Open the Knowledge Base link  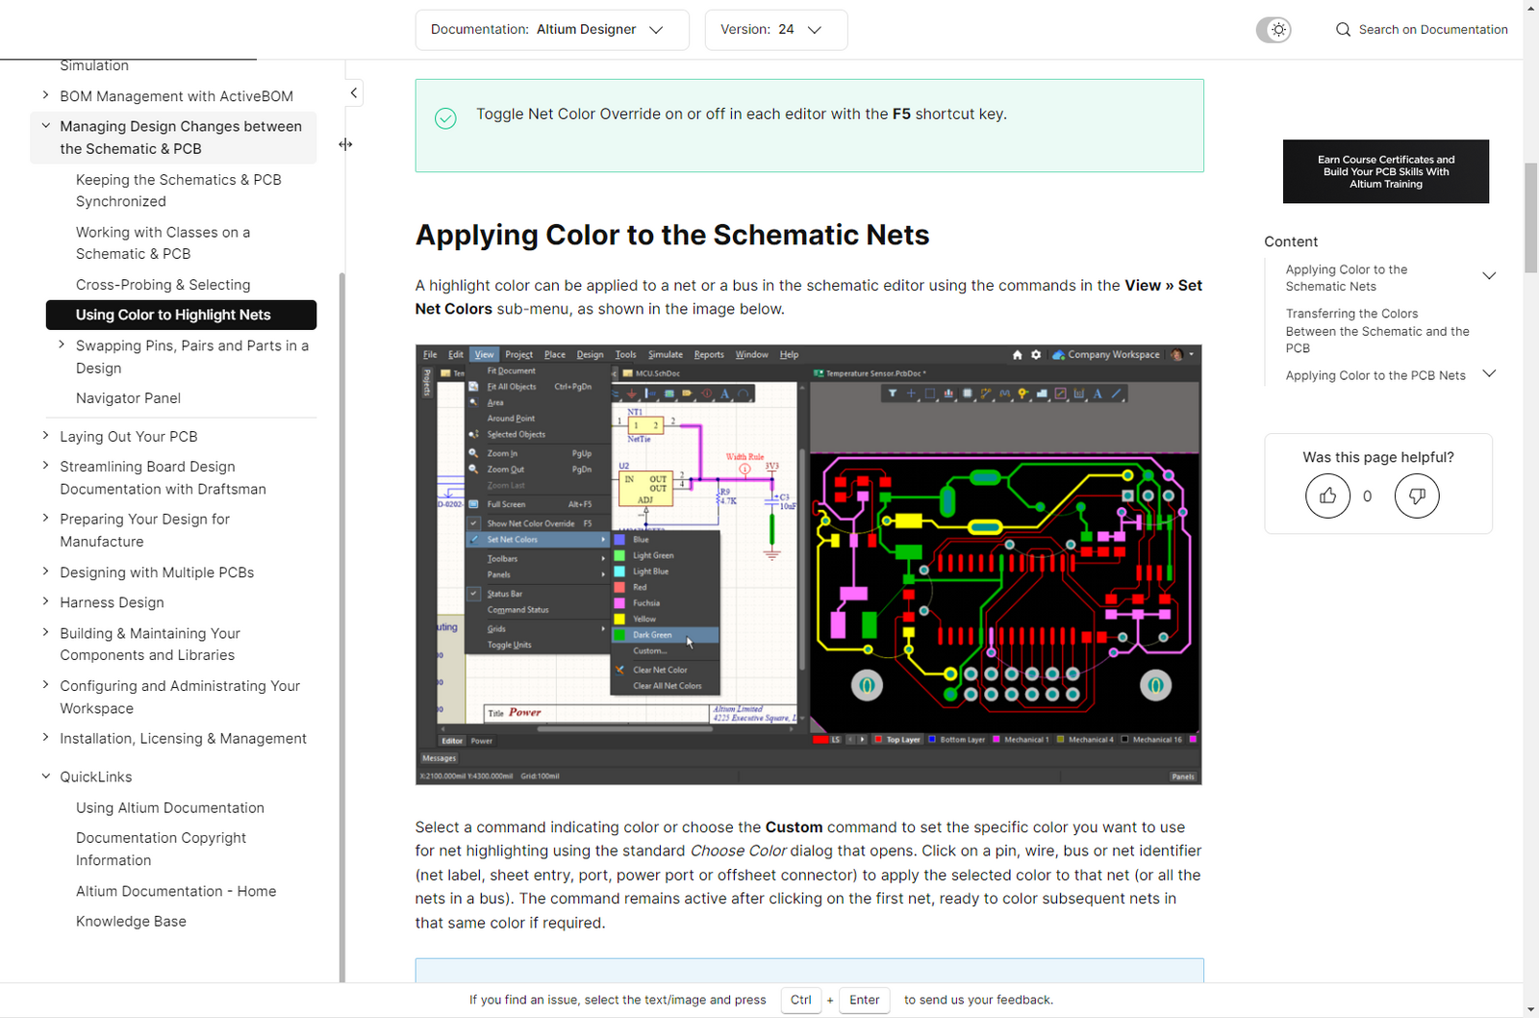[x=131, y=921]
